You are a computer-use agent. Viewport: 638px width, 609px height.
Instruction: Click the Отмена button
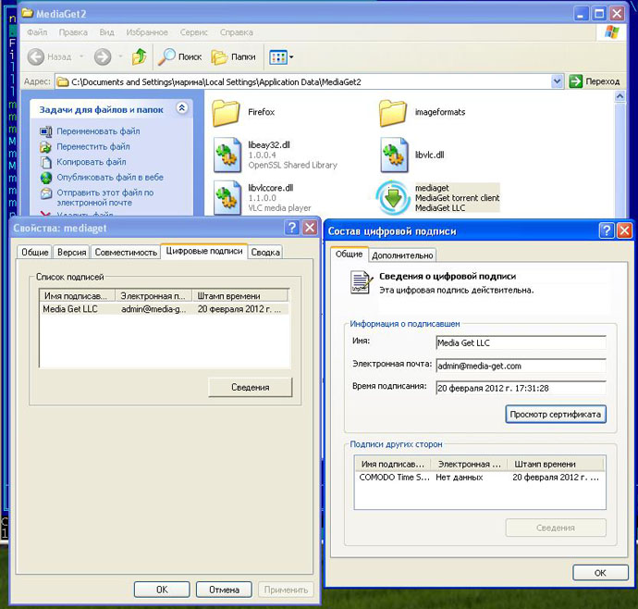click(224, 590)
